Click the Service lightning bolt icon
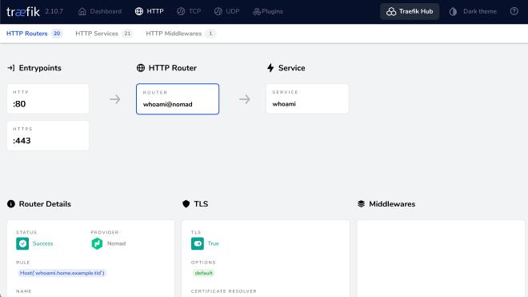The width and height of the screenshot is (528, 297). [270, 68]
